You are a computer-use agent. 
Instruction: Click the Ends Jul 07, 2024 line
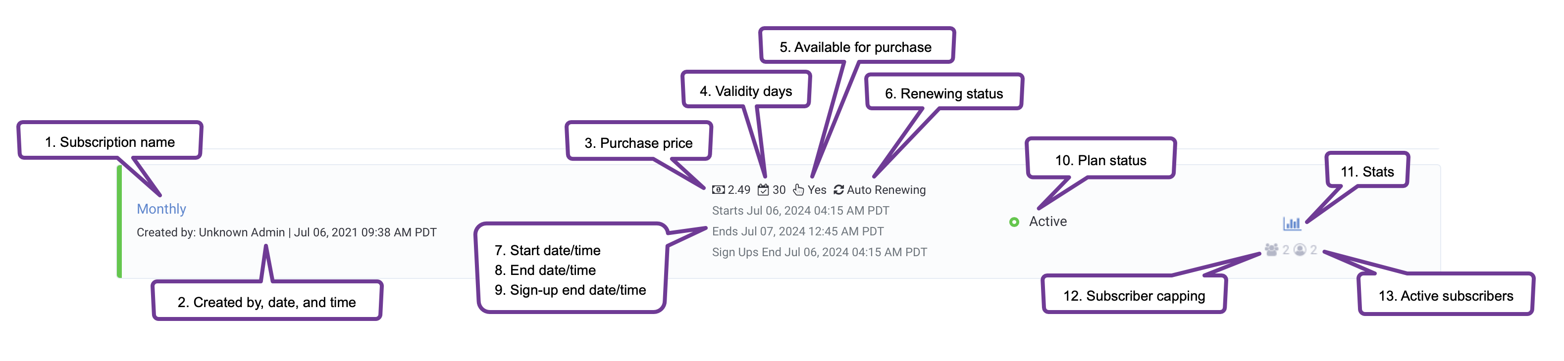tap(798, 231)
